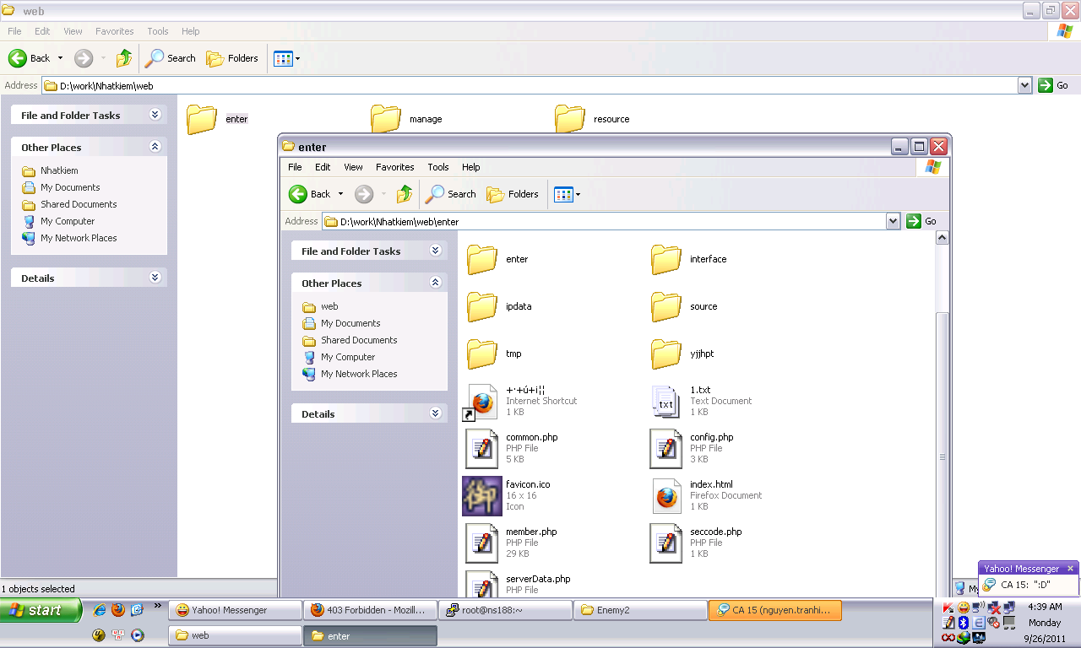The height and width of the screenshot is (648, 1081).
Task: Click the Up folder icon in web window
Action: point(124,58)
